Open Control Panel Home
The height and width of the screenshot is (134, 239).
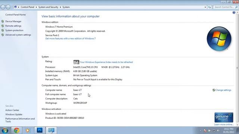click(x=15, y=15)
